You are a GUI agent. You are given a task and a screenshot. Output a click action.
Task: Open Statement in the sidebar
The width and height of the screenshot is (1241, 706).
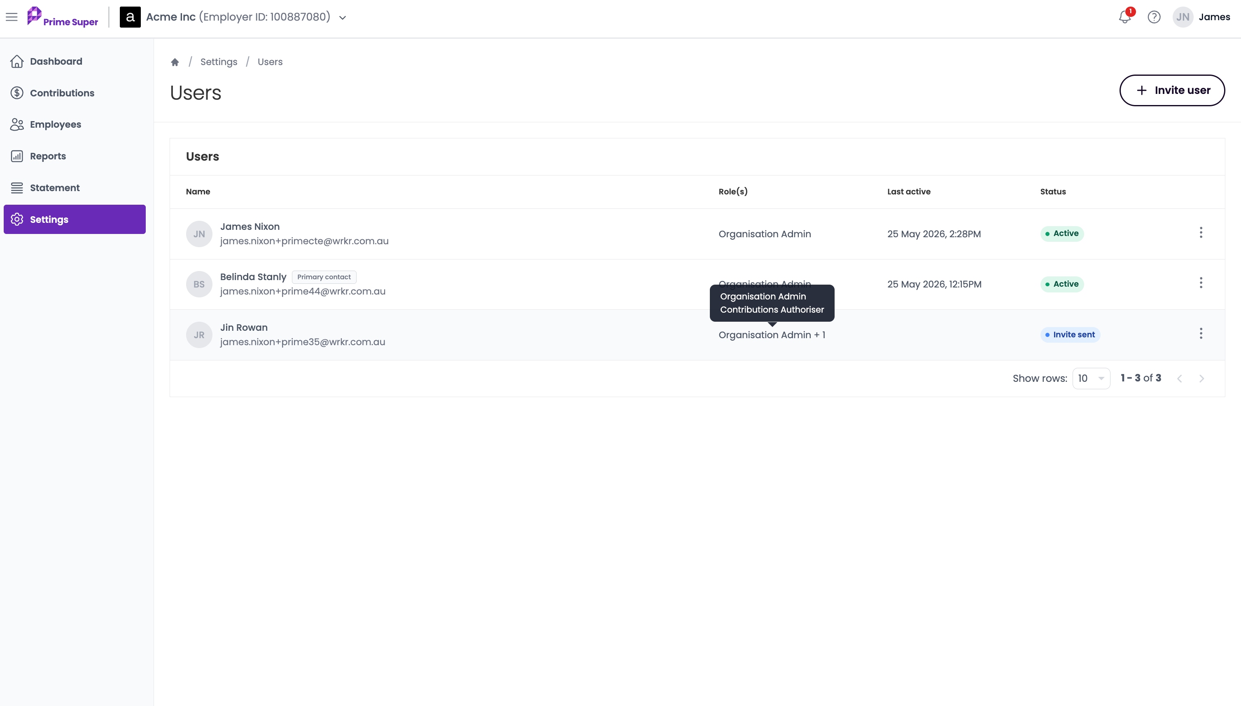[75, 188]
